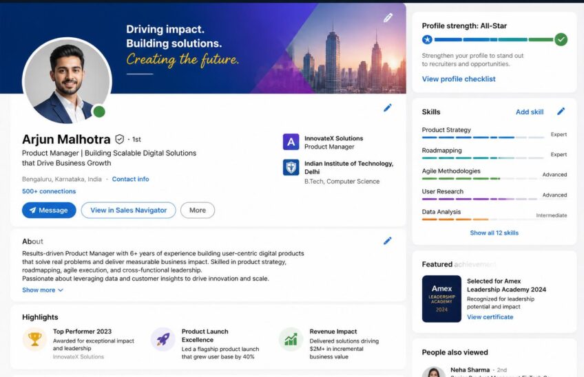This screenshot has width=584, height=377.
Task: Click the Revenue Impact chart icon
Action: pos(291,339)
